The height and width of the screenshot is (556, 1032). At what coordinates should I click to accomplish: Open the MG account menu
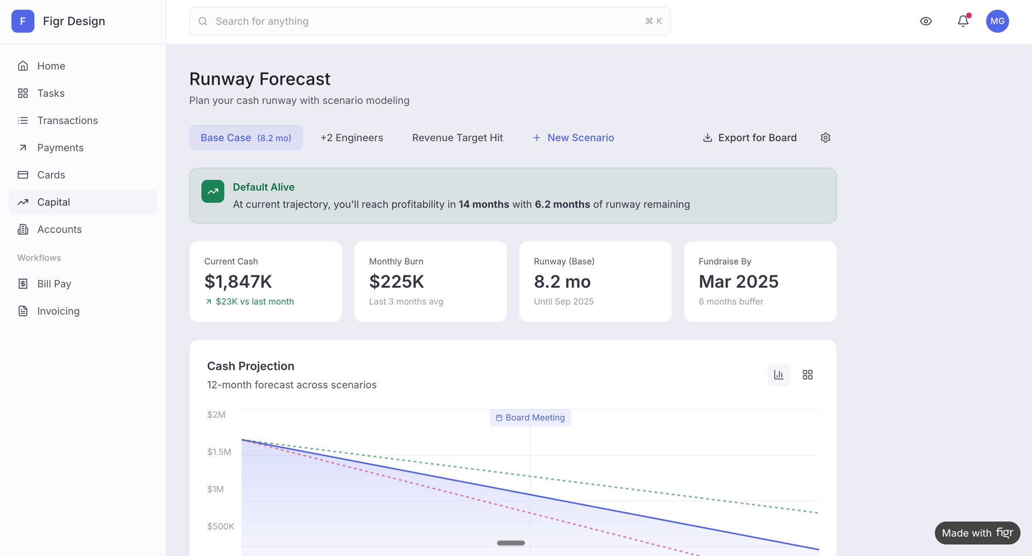[x=997, y=21]
